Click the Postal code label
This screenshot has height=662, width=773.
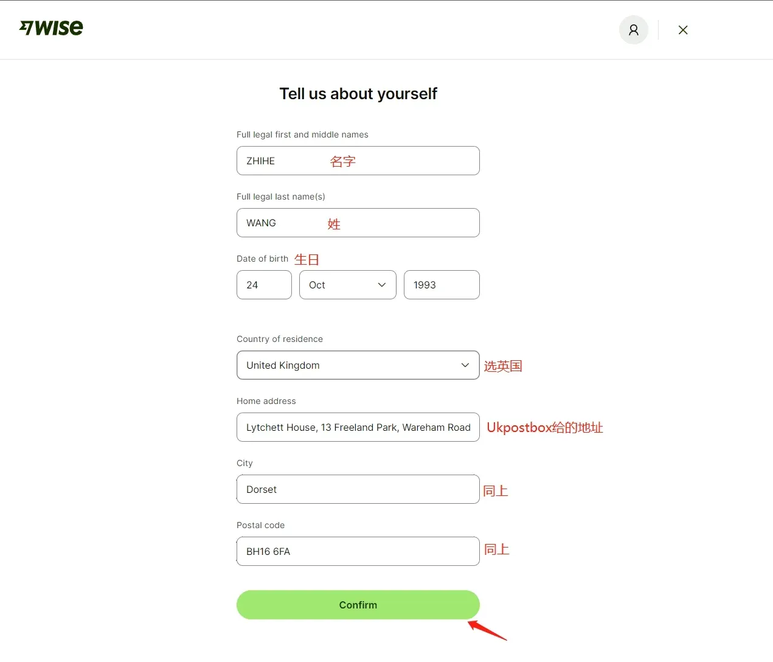tap(260, 525)
